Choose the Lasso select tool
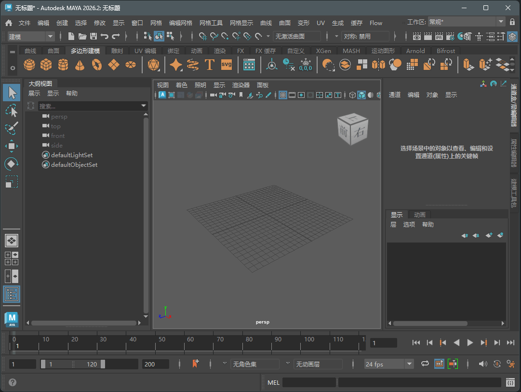 12,111
